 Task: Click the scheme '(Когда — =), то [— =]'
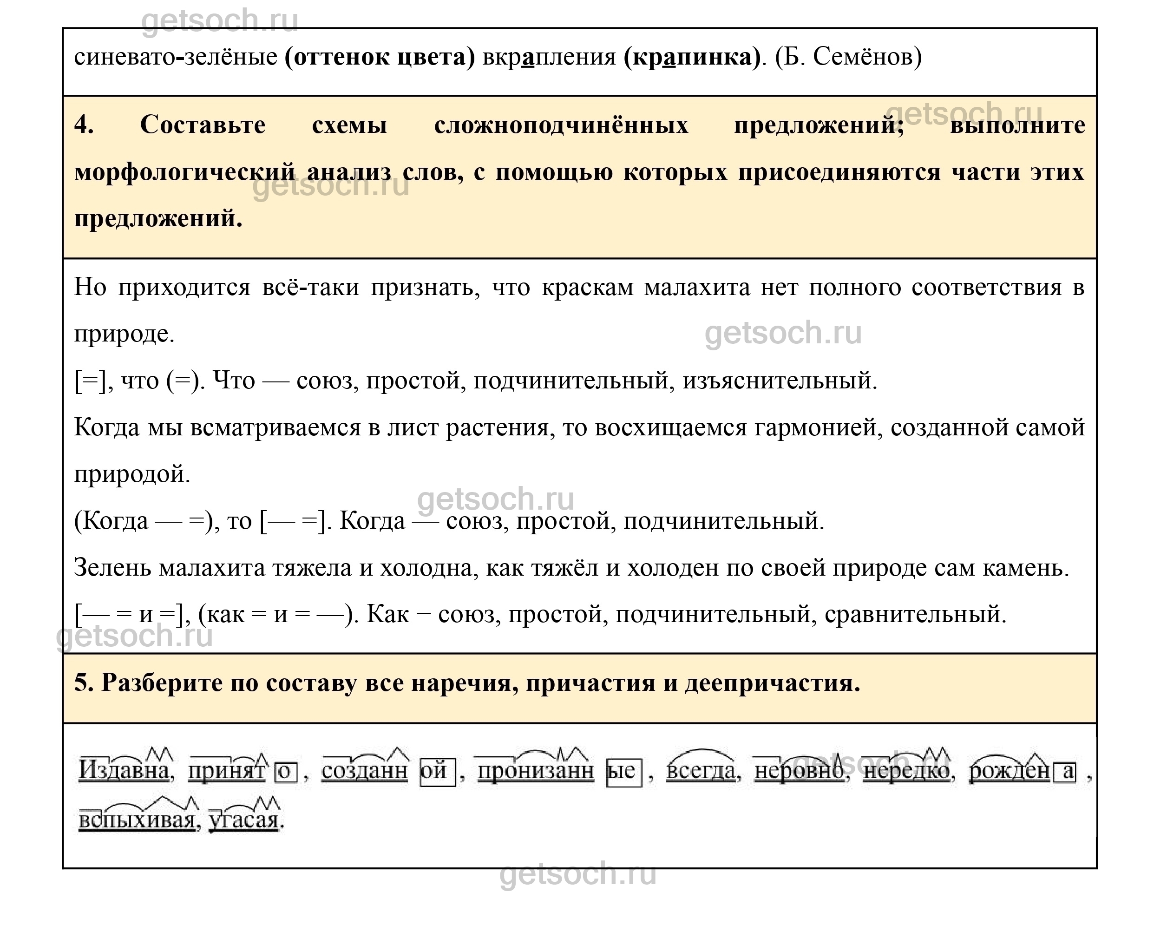[200, 521]
